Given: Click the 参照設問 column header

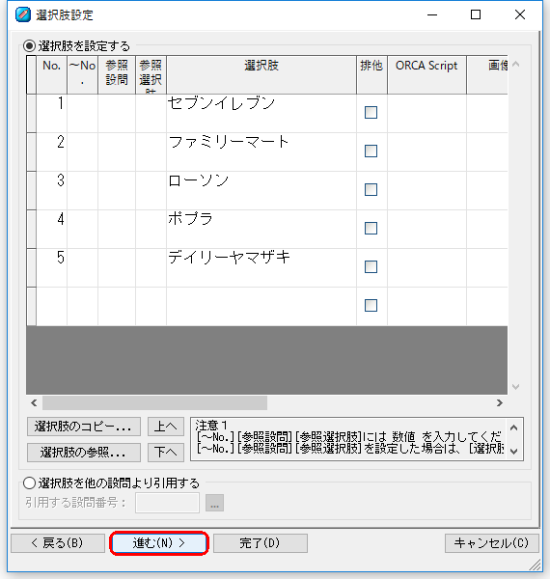Looking at the screenshot, I should 117,75.
